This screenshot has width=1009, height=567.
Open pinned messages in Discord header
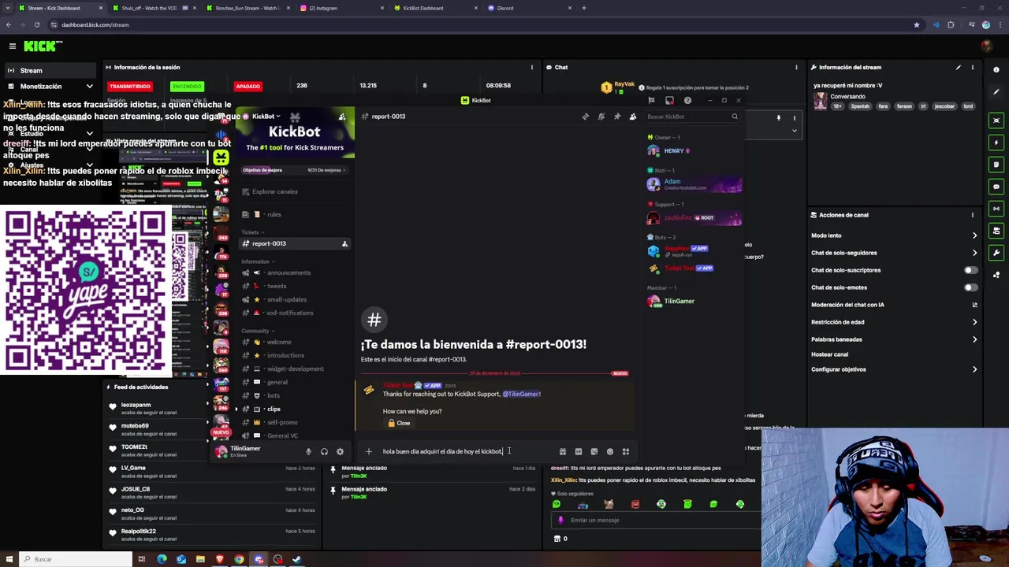pyautogui.click(x=616, y=117)
